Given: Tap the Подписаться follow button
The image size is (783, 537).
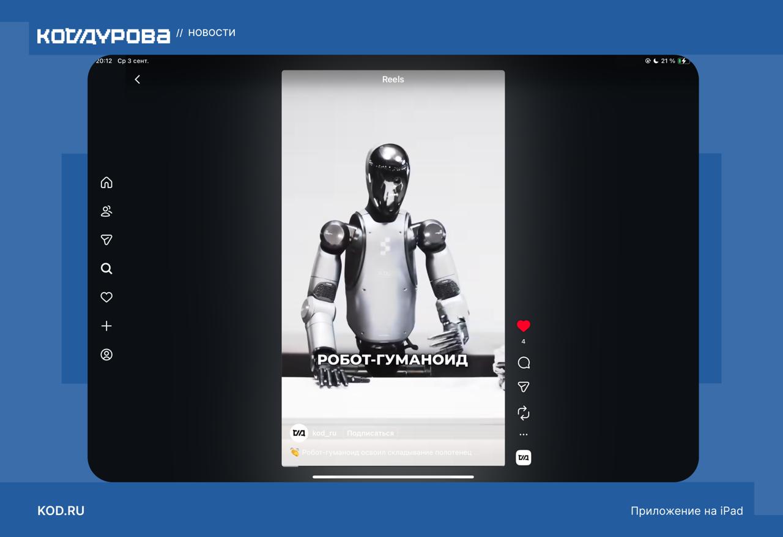Looking at the screenshot, I should coord(370,434).
